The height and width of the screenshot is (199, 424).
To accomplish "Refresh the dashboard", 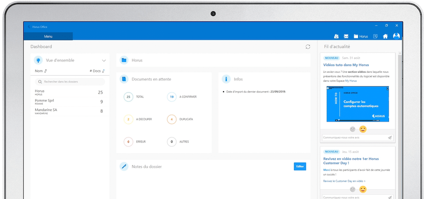I will point(308,47).
